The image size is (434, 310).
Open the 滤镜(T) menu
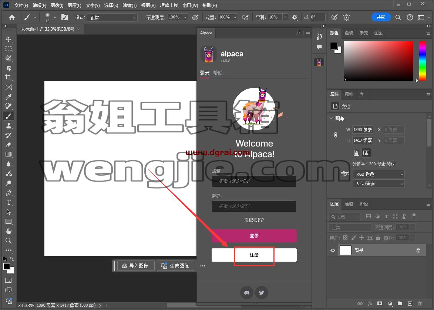[x=129, y=5]
